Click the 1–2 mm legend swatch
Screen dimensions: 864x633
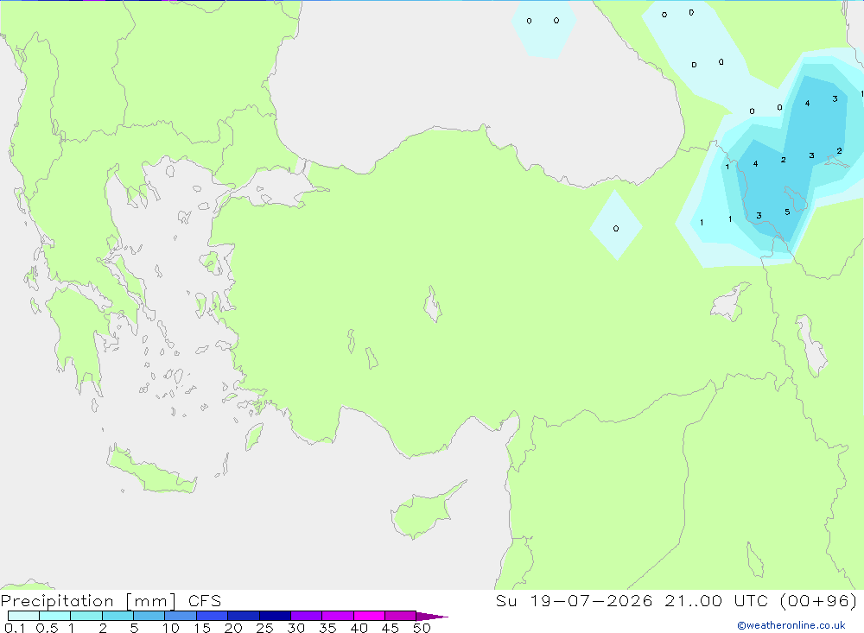(x=86, y=616)
